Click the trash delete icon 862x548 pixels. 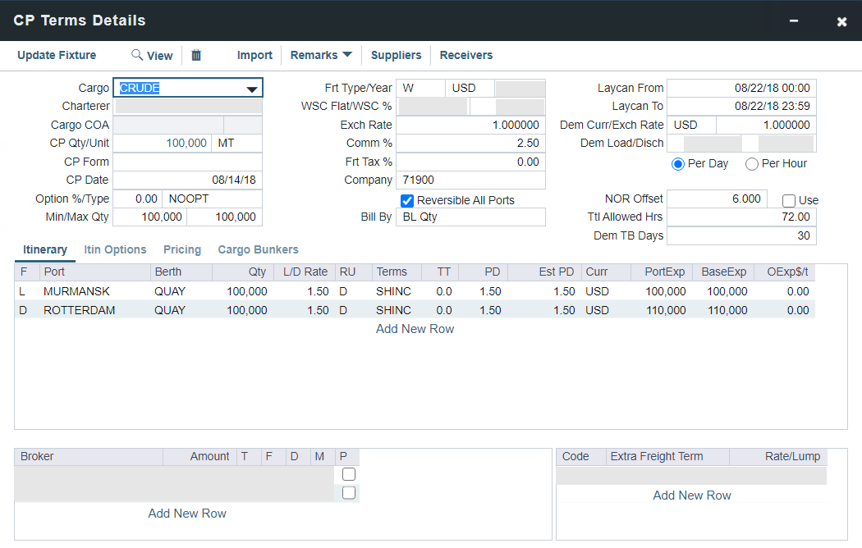click(x=196, y=55)
